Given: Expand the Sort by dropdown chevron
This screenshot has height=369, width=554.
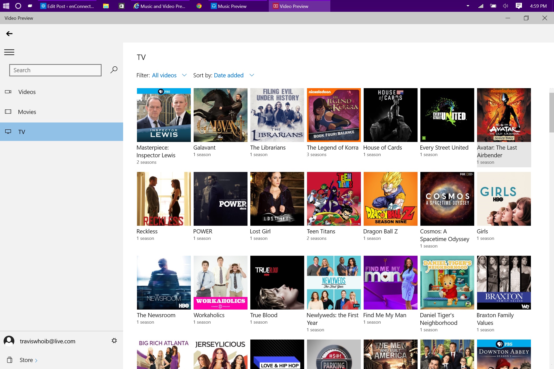Looking at the screenshot, I should (x=252, y=75).
